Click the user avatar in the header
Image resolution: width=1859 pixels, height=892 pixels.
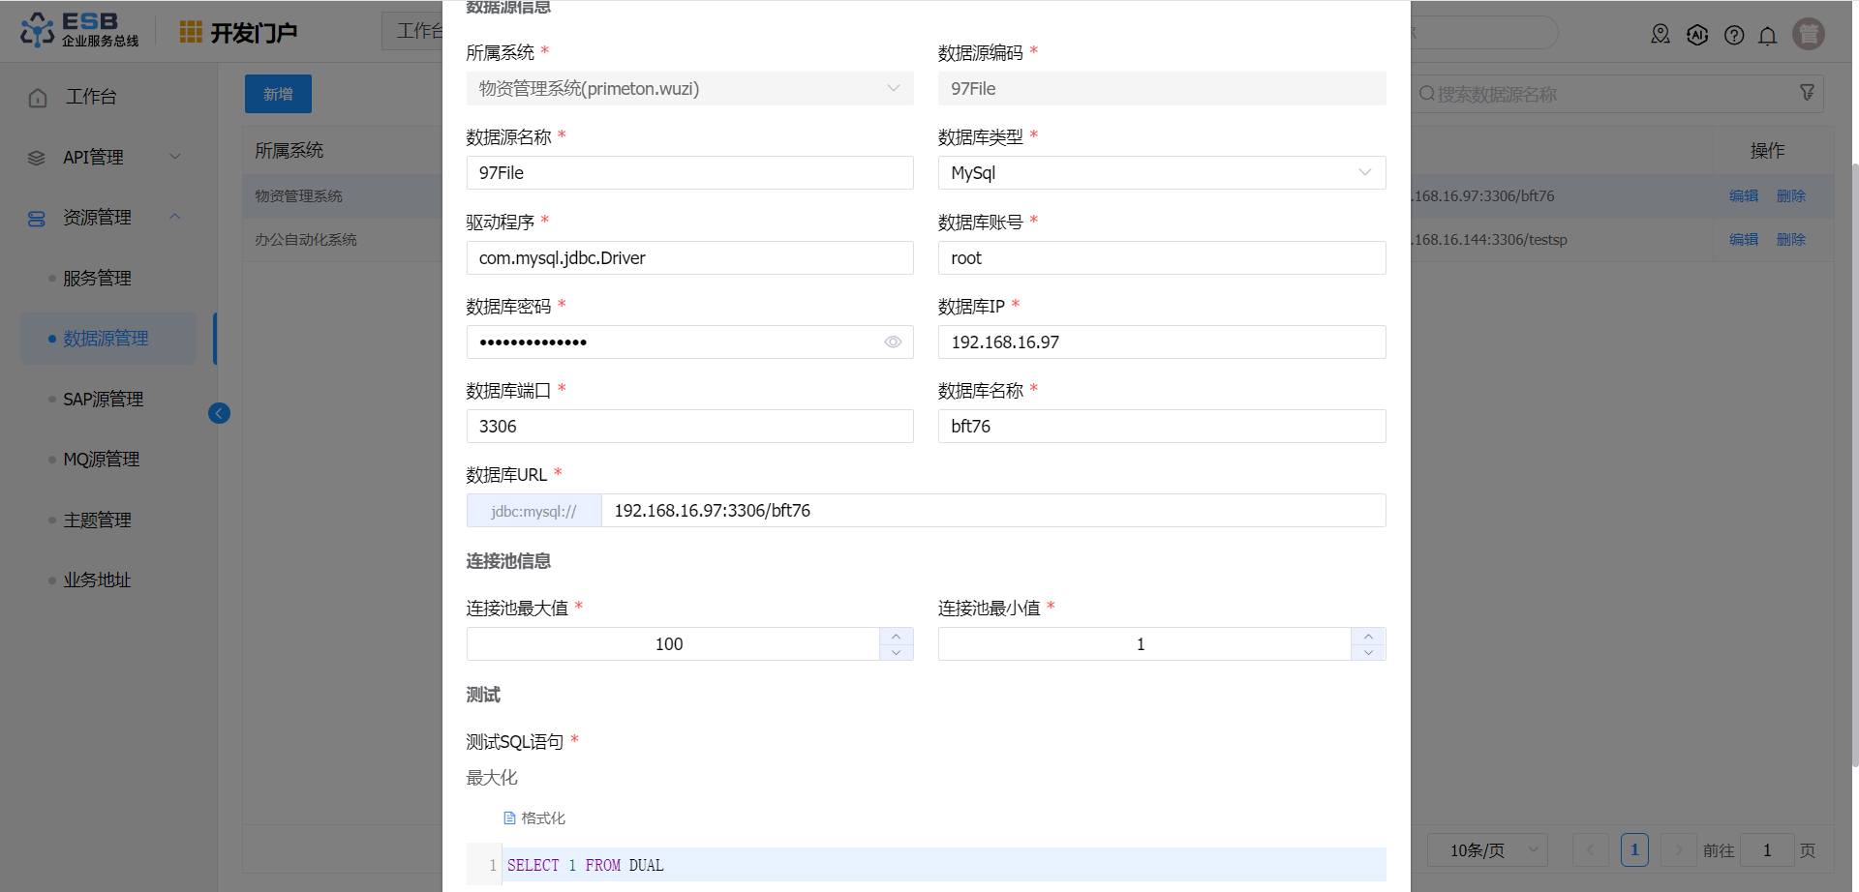coord(1809,34)
